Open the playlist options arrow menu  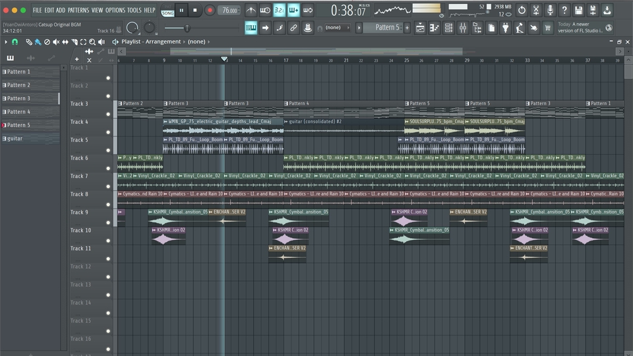coord(6,42)
